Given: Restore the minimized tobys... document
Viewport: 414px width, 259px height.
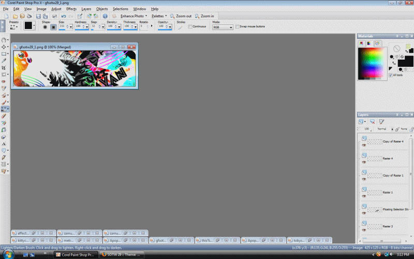Looking at the screenshot, I should (309, 240).
